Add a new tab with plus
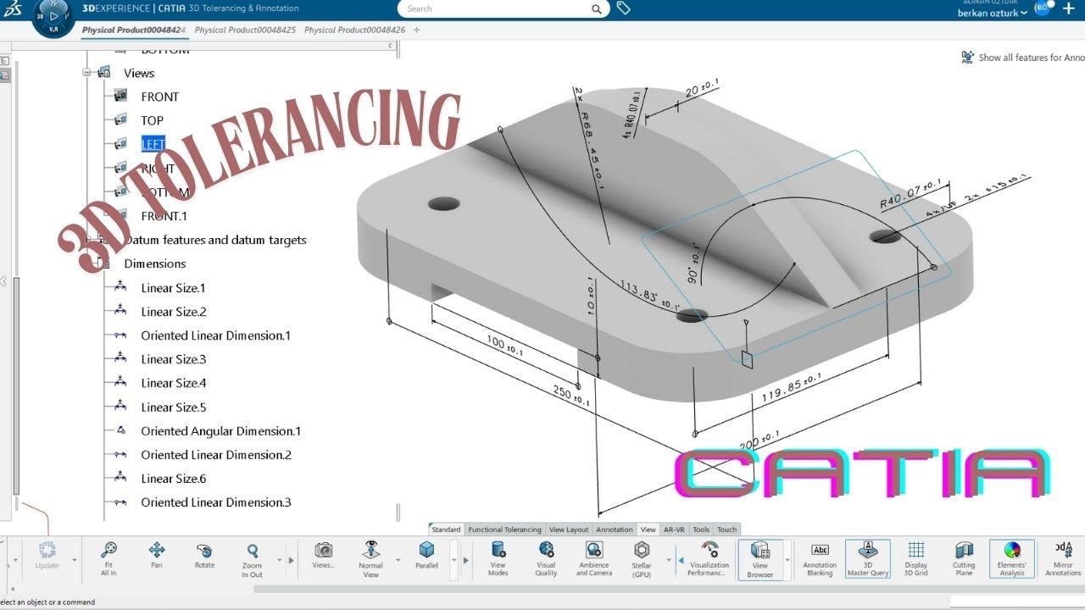 pyautogui.click(x=416, y=30)
